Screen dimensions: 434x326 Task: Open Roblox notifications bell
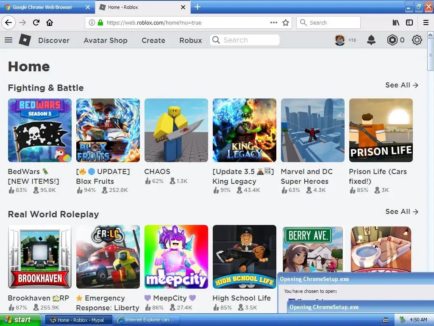click(371, 40)
